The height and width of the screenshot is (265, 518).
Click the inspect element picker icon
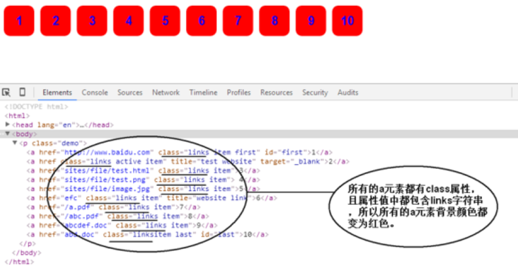click(x=6, y=92)
